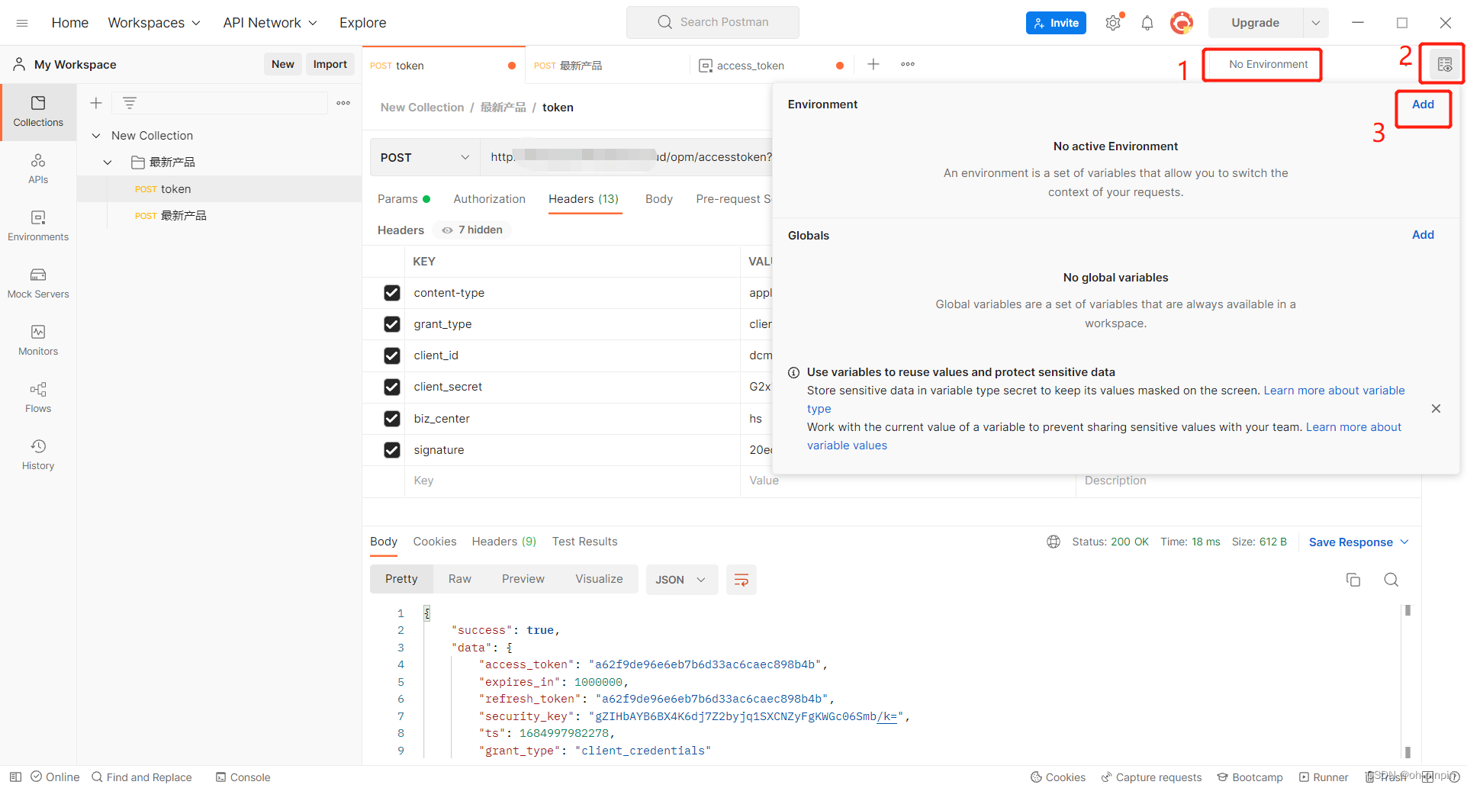Open Runner in the status bar
The image size is (1467, 788).
[x=1324, y=777]
